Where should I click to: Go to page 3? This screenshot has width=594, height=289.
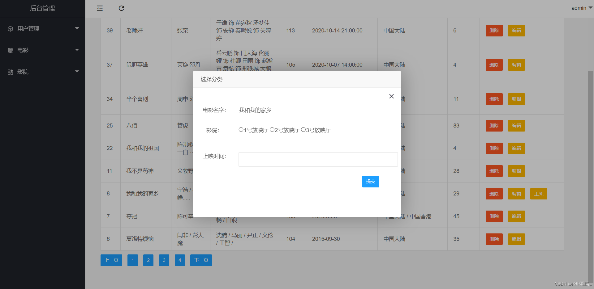(164, 260)
